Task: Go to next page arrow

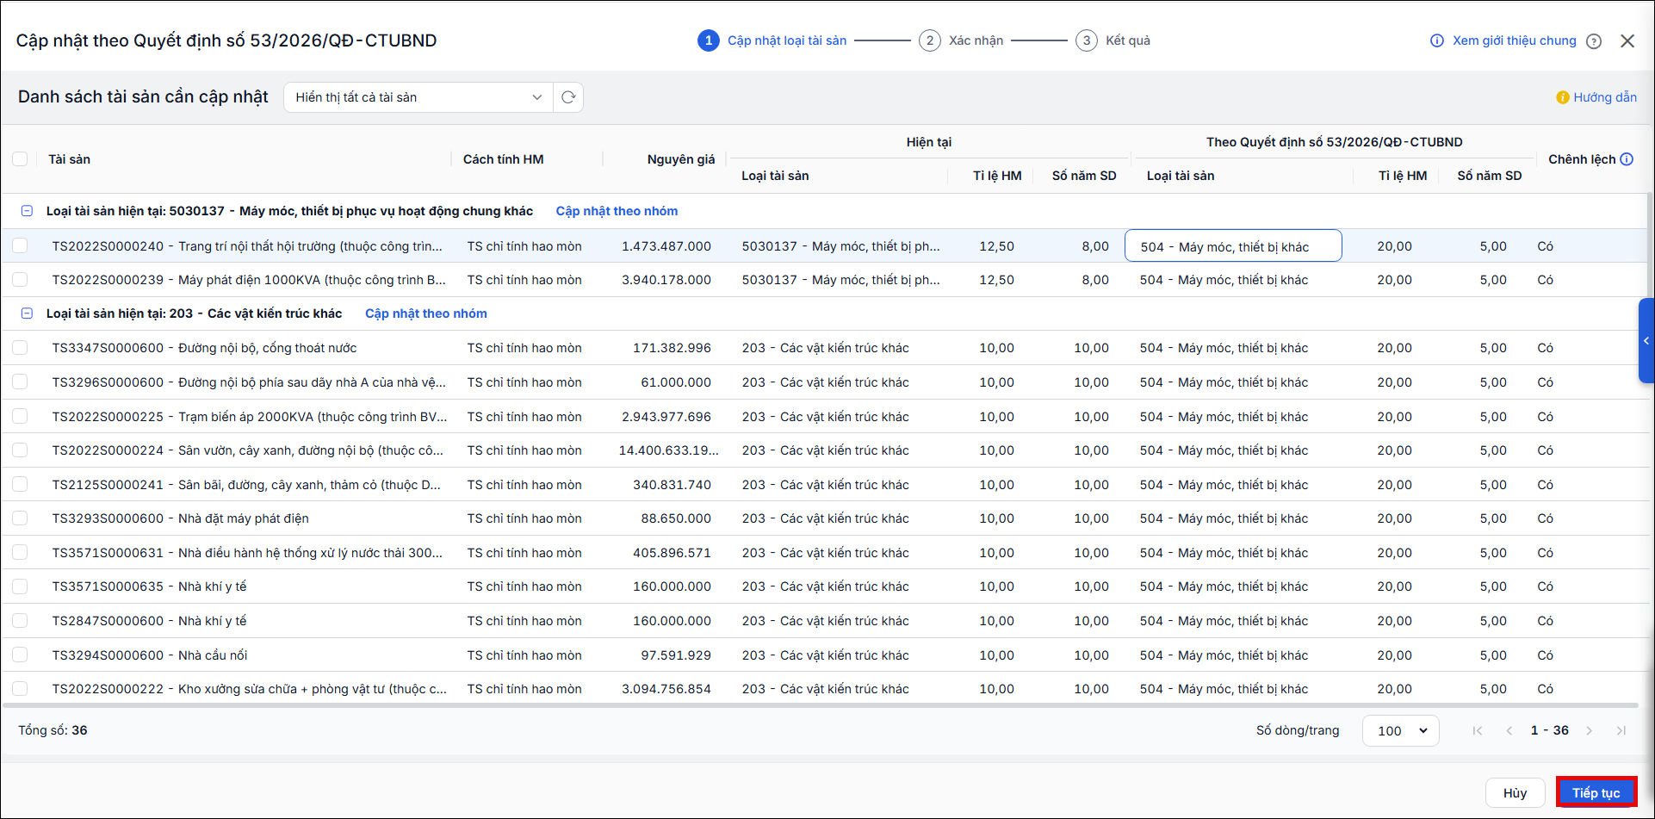Action: tap(1590, 730)
